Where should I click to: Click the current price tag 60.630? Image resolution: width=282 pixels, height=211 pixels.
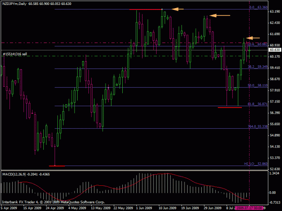(275, 50)
